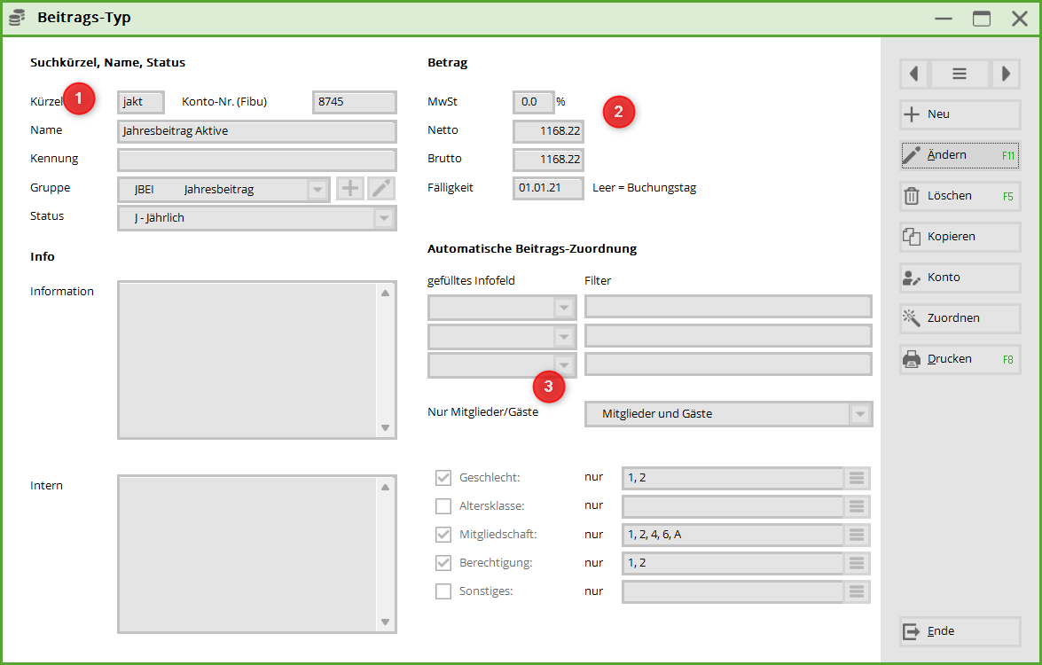Uncheck the Geschlecht checkbox
Viewport: 1042px width, 665px height.
click(443, 478)
